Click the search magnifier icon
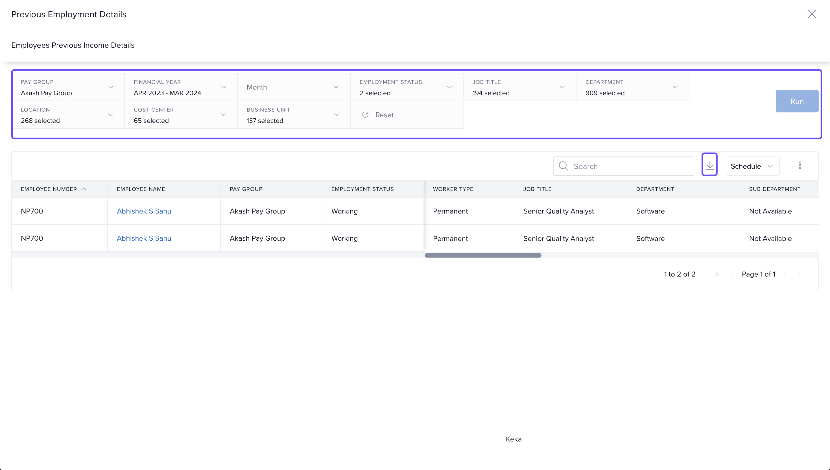Viewport: 830px width, 470px height. click(x=563, y=166)
